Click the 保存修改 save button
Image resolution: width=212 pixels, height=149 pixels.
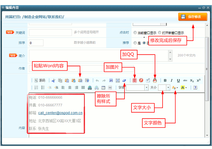coord(192,17)
